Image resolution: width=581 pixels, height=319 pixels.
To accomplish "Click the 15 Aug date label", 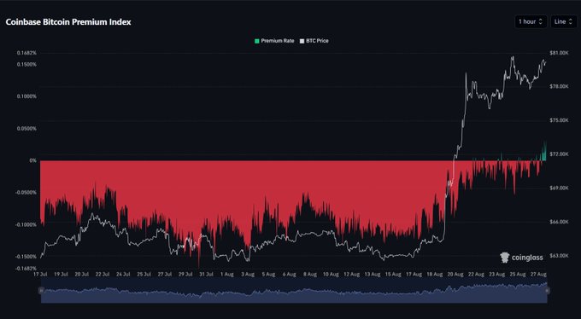I will tap(393, 275).
